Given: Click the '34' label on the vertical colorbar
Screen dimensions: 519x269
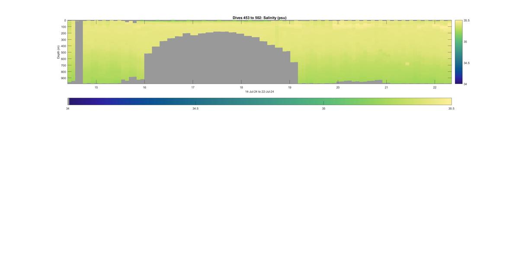Looking at the screenshot, I should [465, 84].
